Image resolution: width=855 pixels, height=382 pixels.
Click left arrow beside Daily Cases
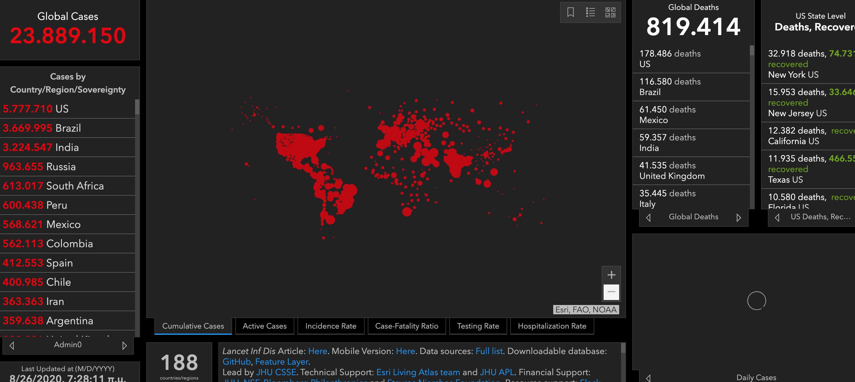click(648, 378)
